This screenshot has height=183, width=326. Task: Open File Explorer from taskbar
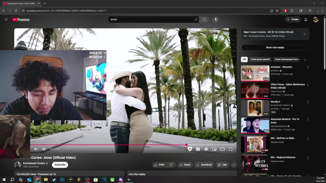(46, 180)
